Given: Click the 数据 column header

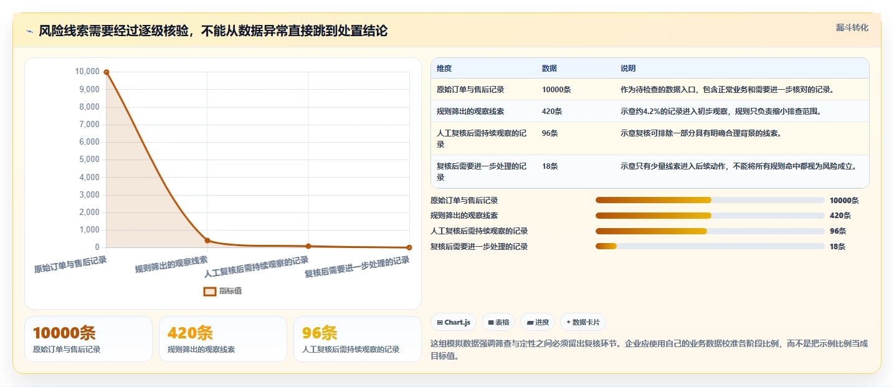Looking at the screenshot, I should pyautogui.click(x=549, y=69).
